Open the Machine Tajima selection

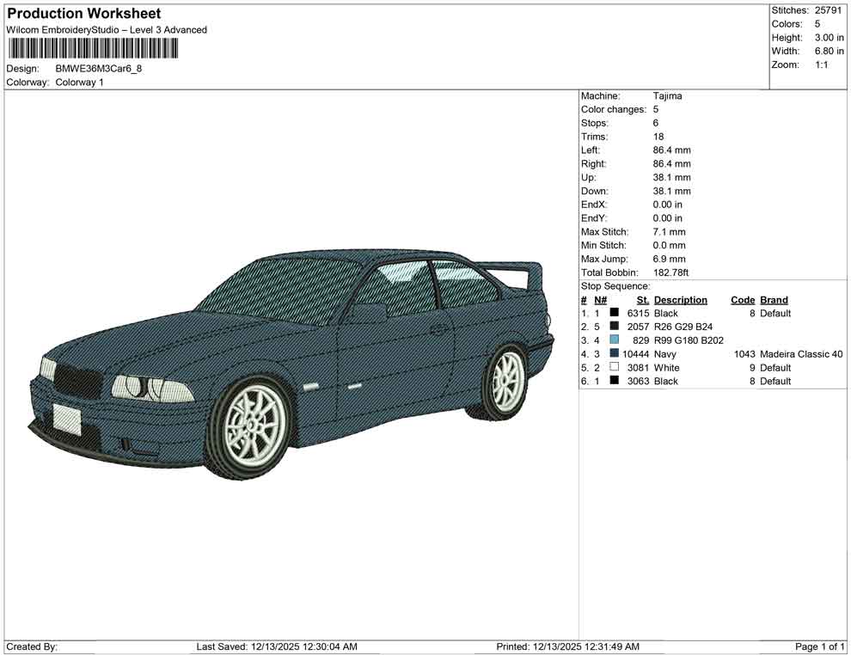coord(668,95)
